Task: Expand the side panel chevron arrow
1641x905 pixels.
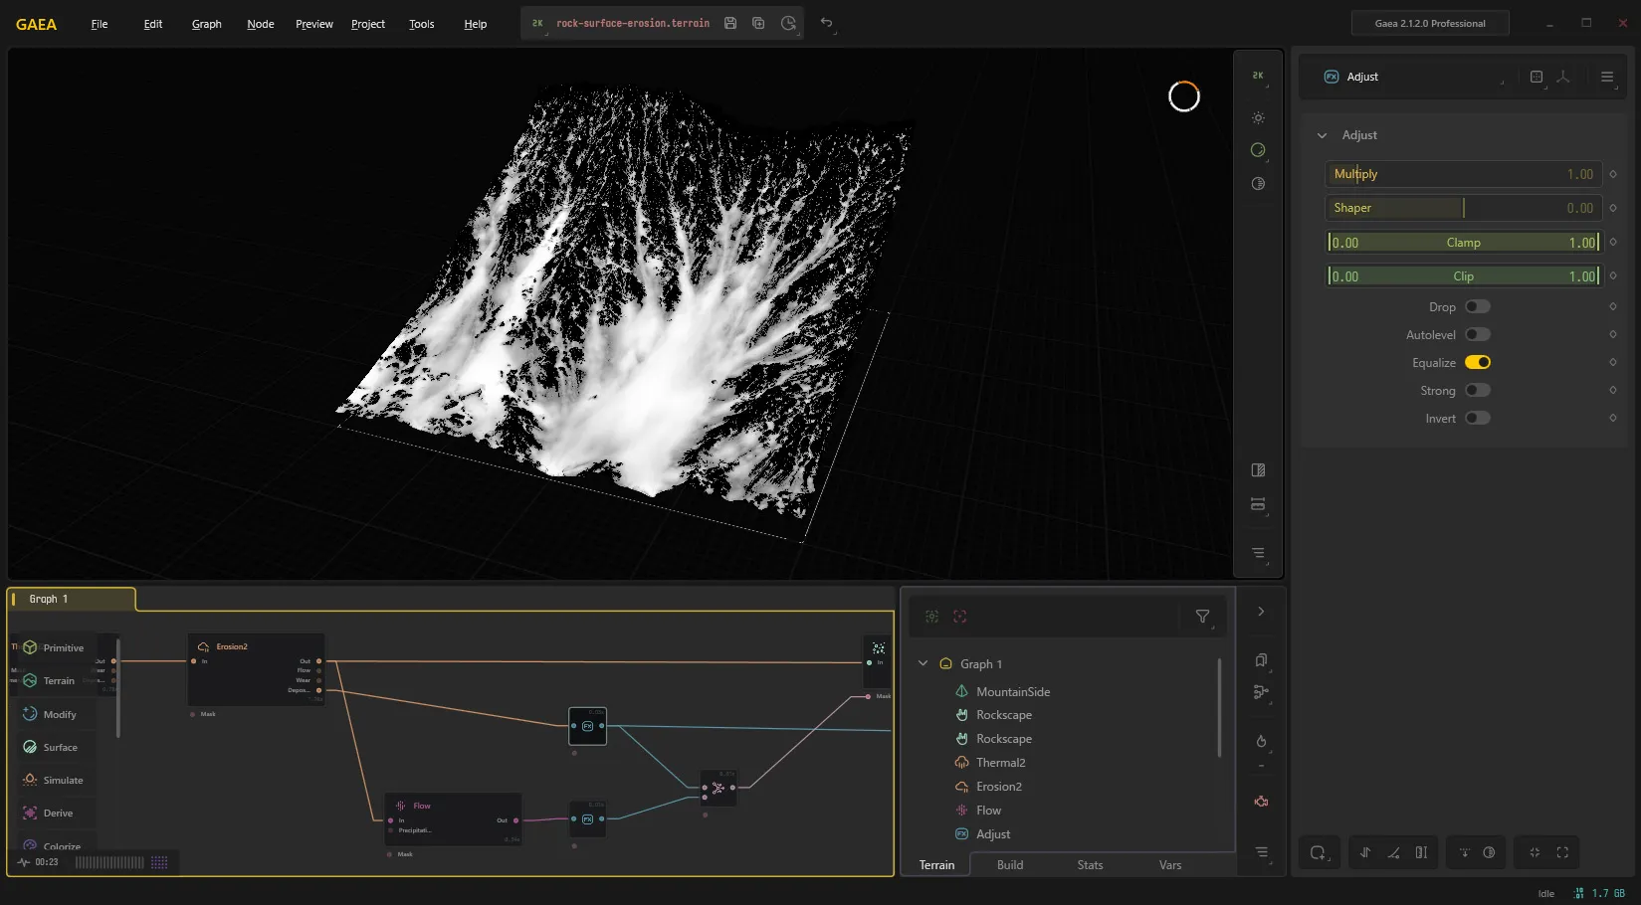Action: point(1261,612)
